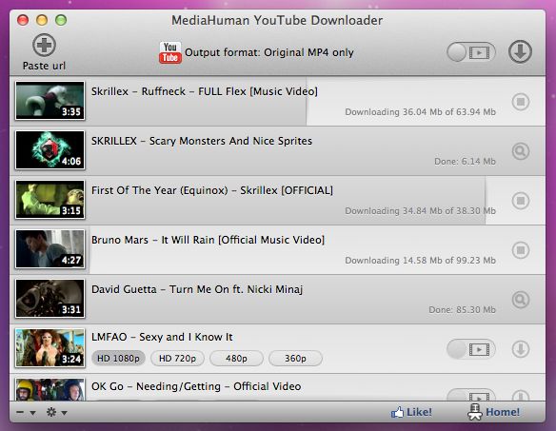Open the Bruno Mars thumbnail

(50, 249)
